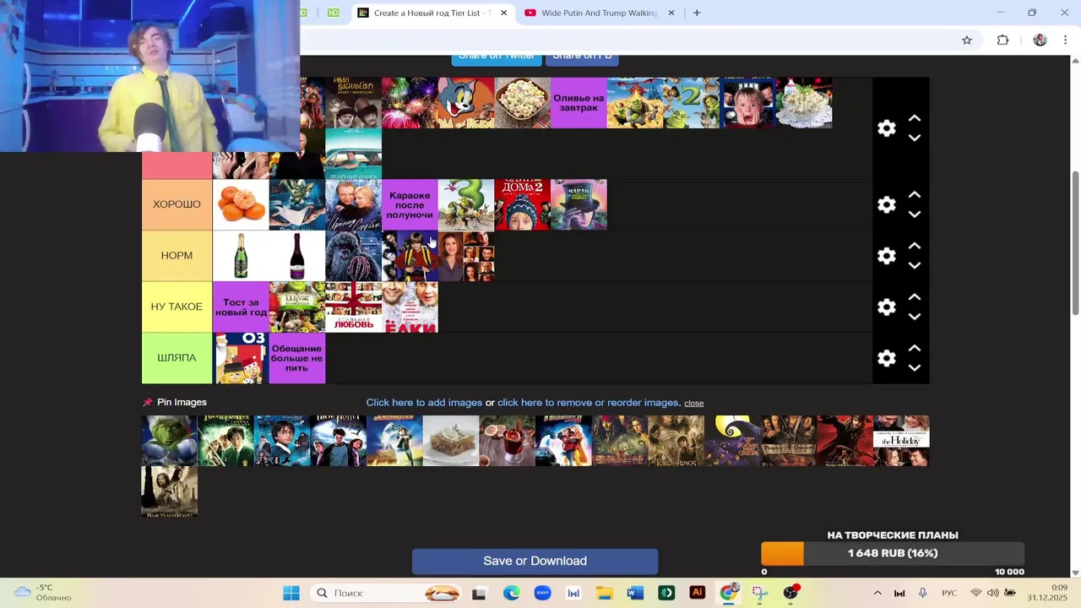Image resolution: width=1081 pixels, height=608 pixels.
Task: Move ШЛЯПА row up with arrow
Action: point(914,349)
